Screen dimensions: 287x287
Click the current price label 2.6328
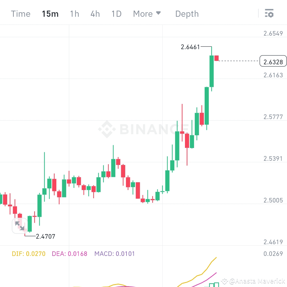pos(273,61)
